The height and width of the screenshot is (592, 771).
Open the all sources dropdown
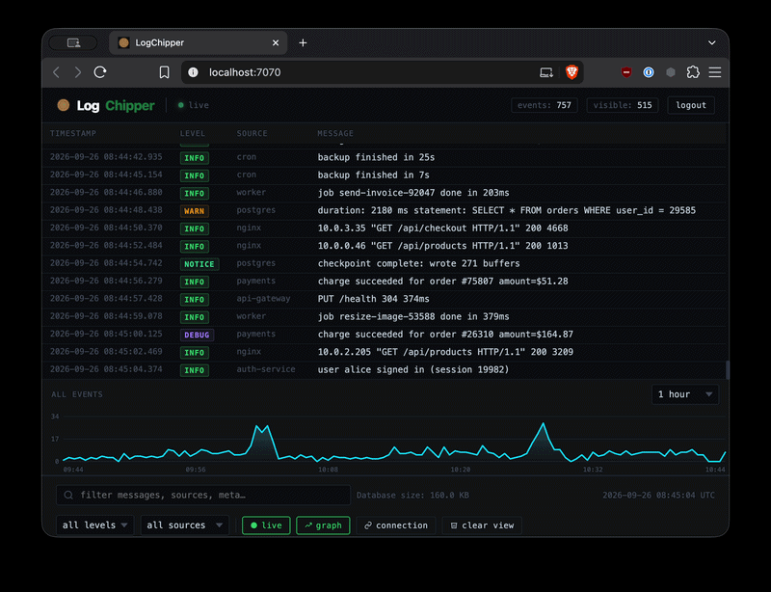pos(184,525)
